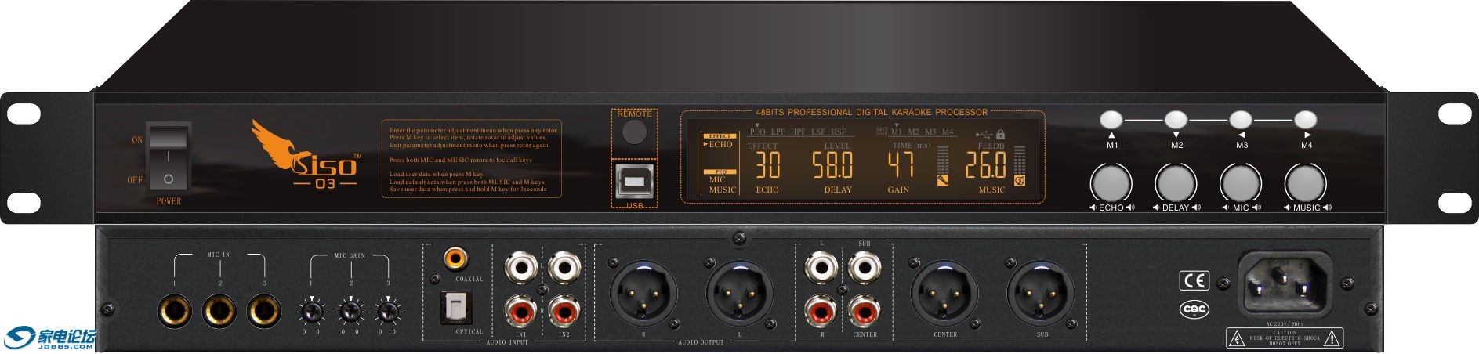Click the REMOTE infrared sensor

coord(634,132)
